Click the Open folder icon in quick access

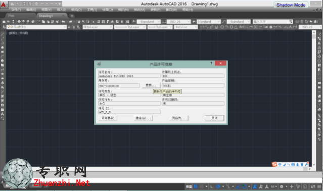[18, 4]
